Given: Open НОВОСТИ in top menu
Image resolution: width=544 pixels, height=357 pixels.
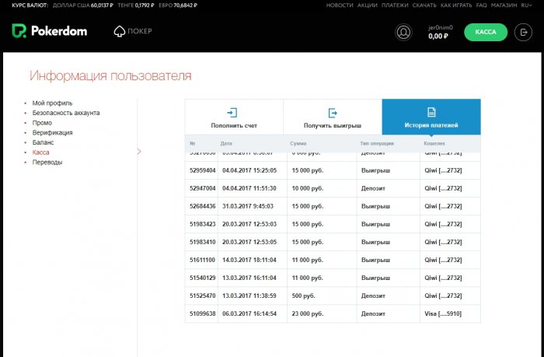Looking at the screenshot, I should (339, 5).
